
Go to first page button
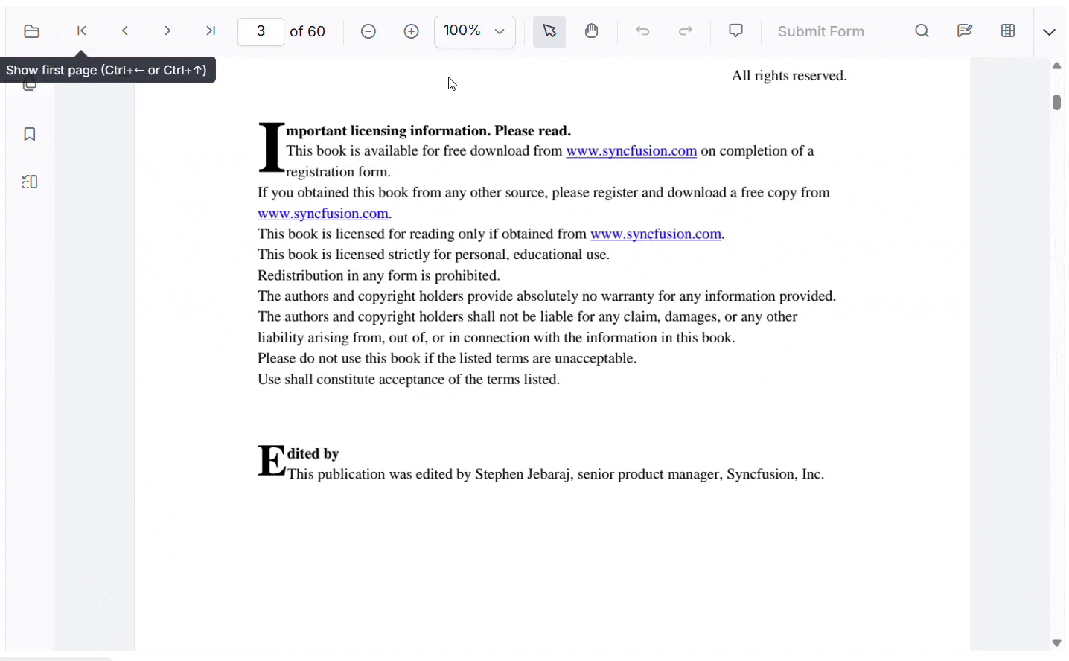(x=82, y=31)
